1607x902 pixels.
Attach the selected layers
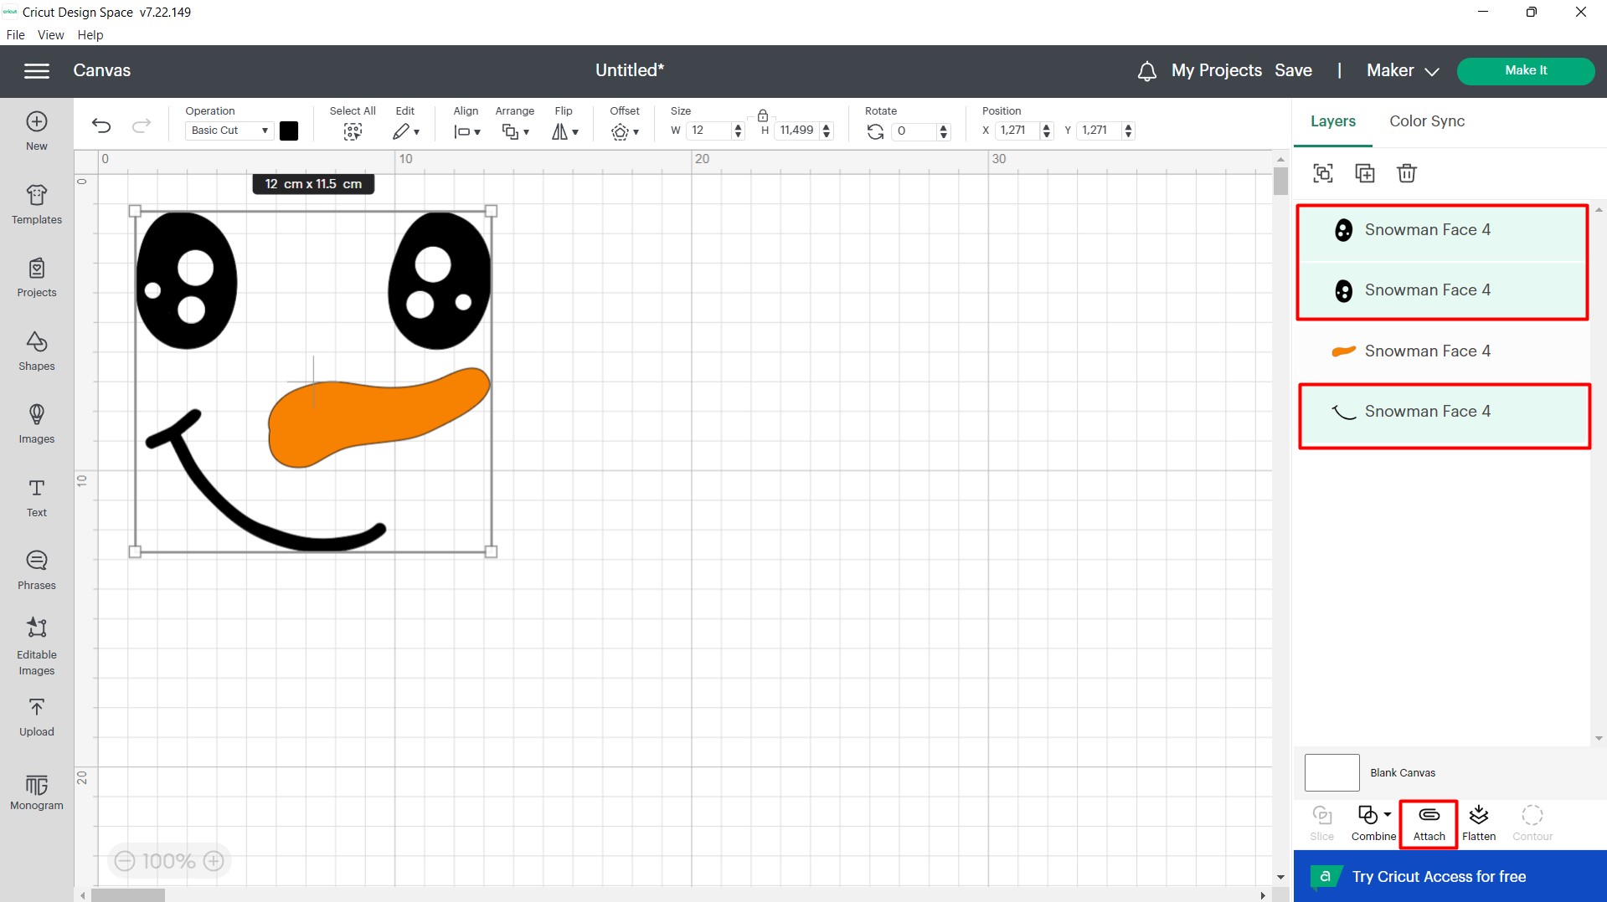tap(1429, 823)
